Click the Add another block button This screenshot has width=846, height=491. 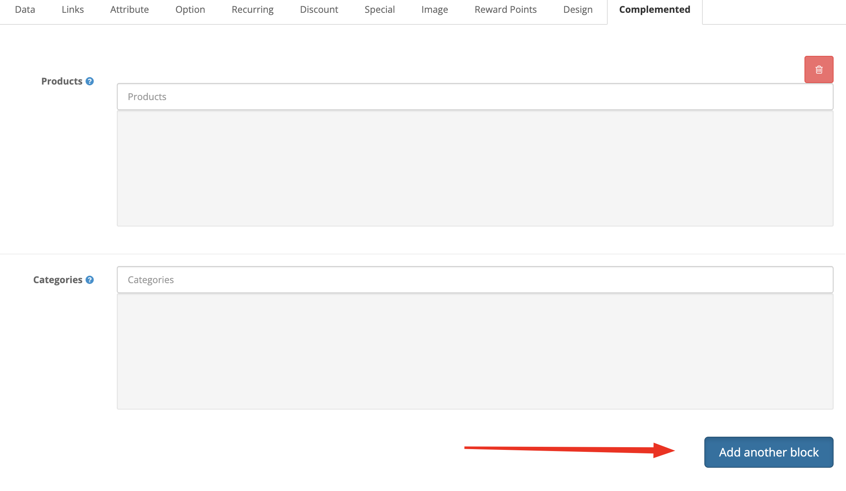pyautogui.click(x=768, y=452)
